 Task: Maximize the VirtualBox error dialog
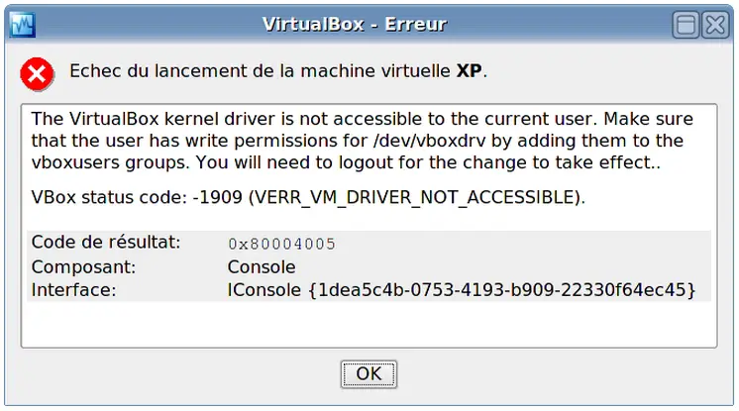coord(686,25)
